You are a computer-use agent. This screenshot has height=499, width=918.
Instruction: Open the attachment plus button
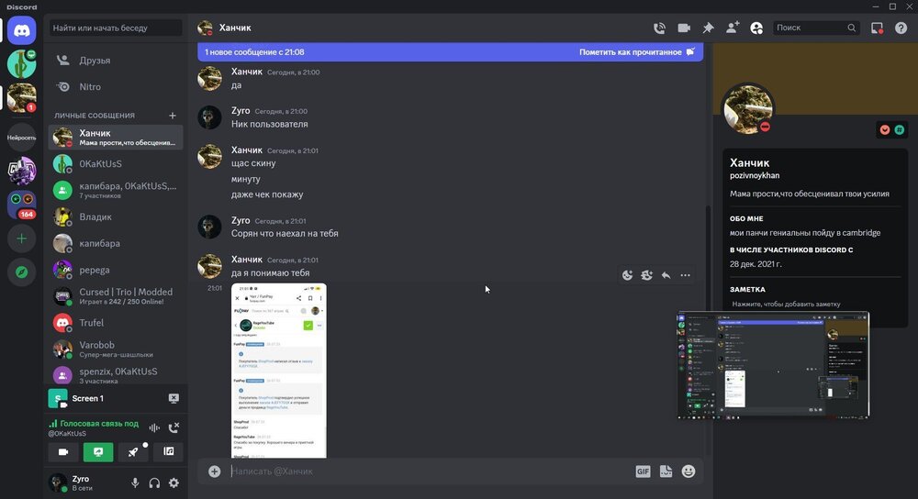coord(214,471)
